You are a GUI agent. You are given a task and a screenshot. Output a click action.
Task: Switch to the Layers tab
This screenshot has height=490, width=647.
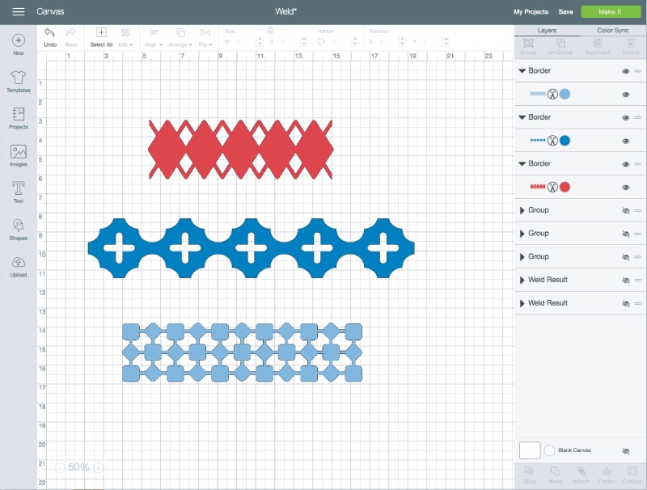(x=547, y=31)
